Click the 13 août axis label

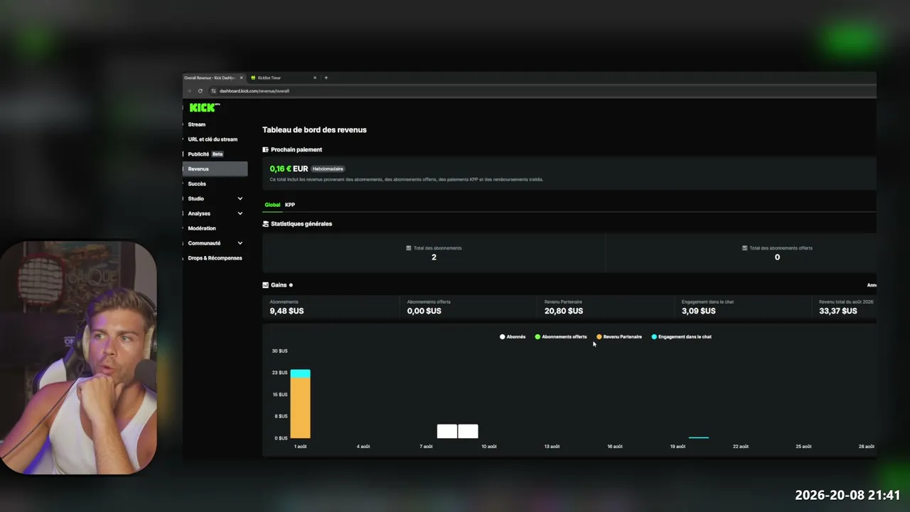[x=552, y=447]
